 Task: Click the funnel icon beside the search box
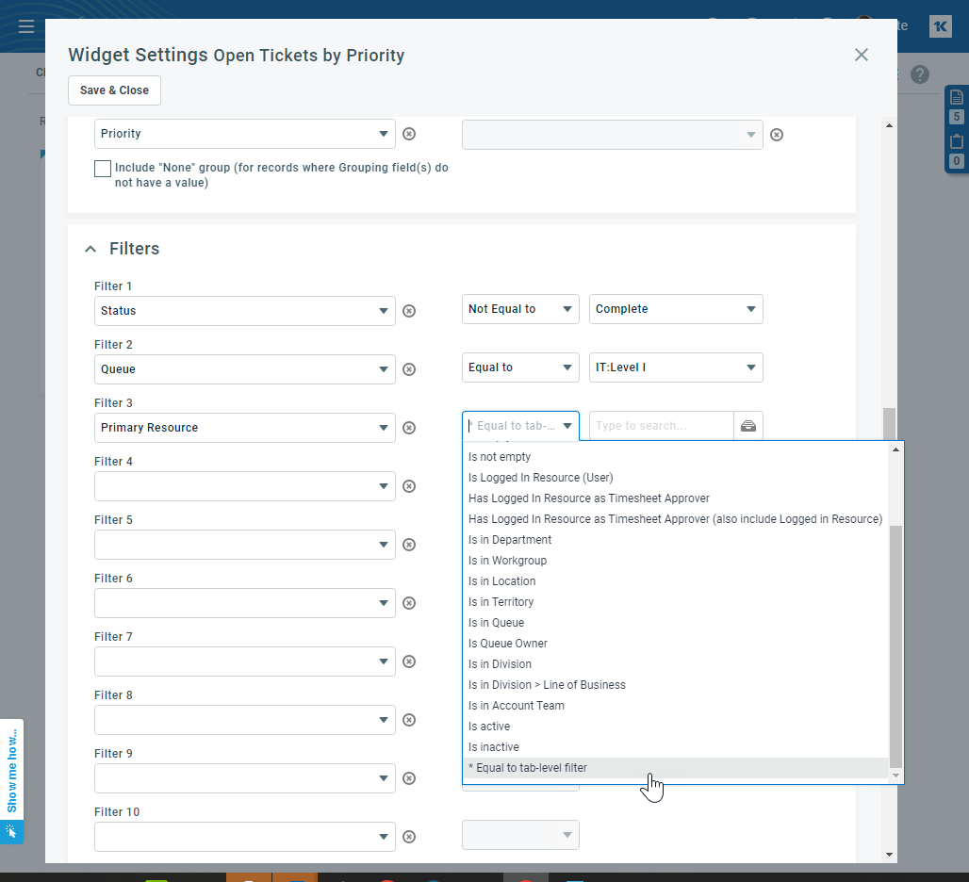(748, 425)
